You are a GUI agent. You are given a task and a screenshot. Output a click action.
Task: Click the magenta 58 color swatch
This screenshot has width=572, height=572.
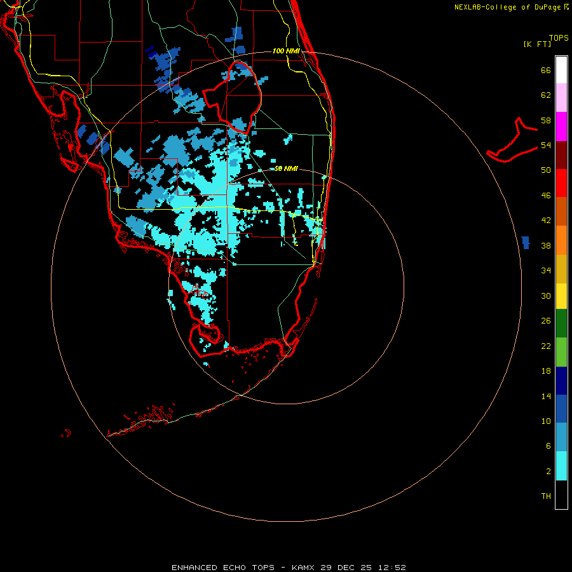(x=561, y=126)
